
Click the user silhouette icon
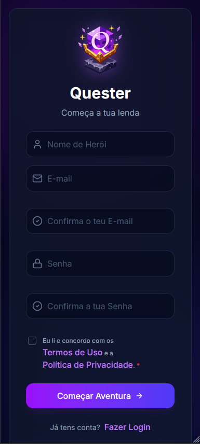click(37, 144)
